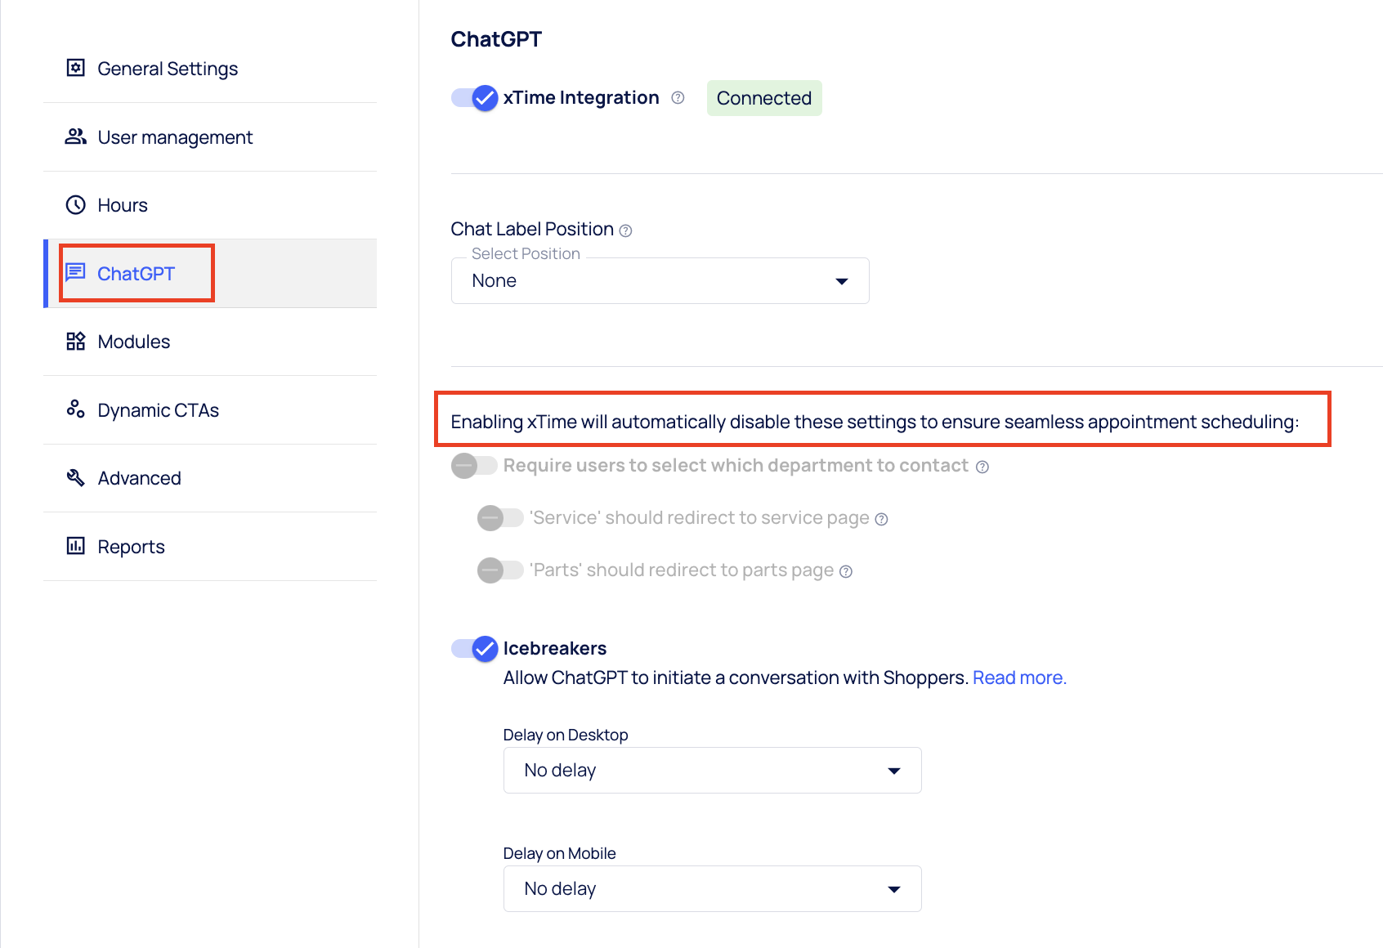Click the ChatGPT chat bubble icon

[x=76, y=272]
